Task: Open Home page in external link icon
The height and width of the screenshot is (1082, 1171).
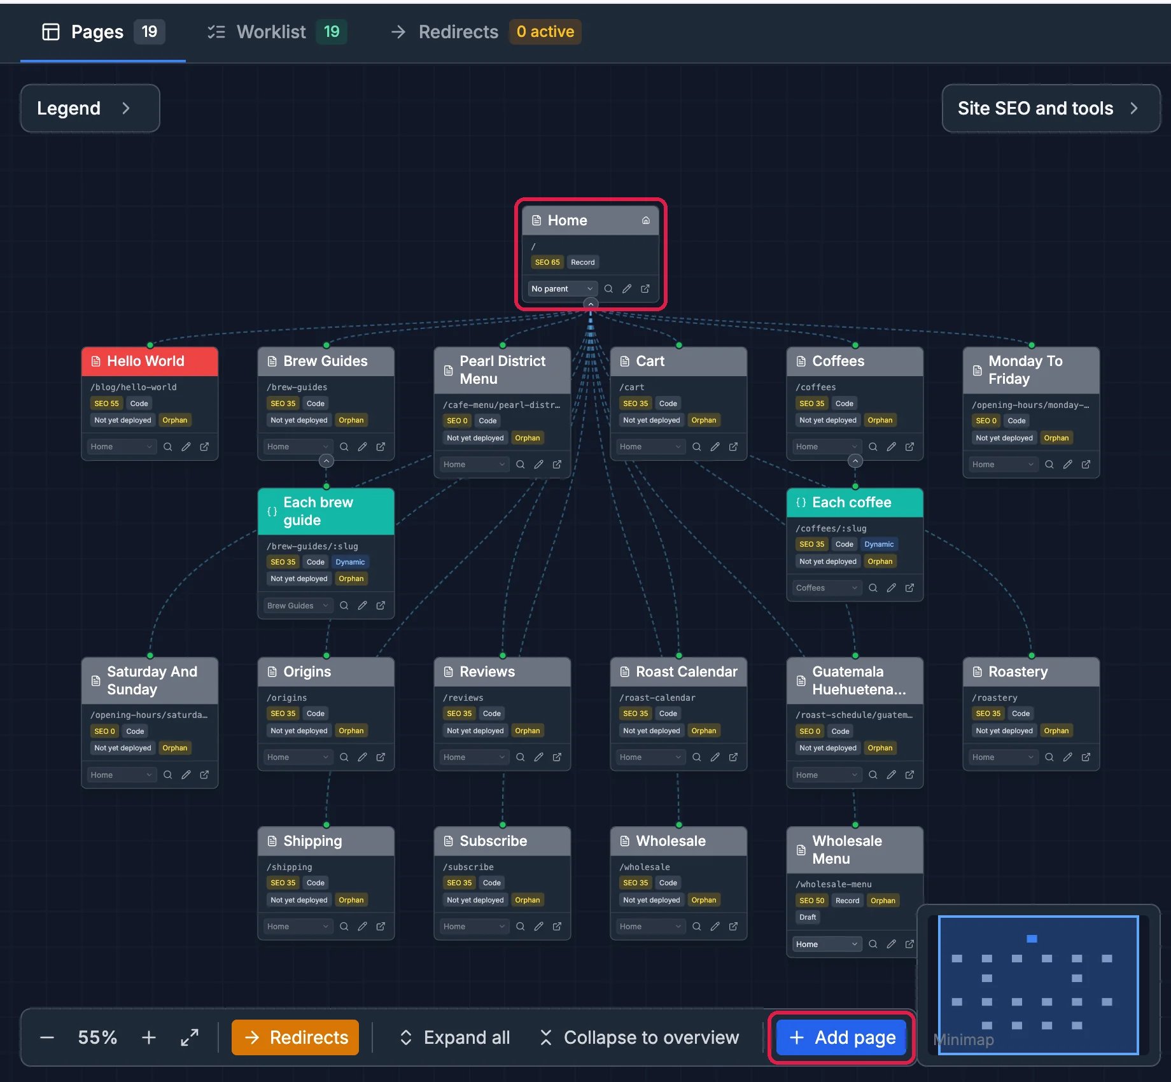Action: point(645,289)
